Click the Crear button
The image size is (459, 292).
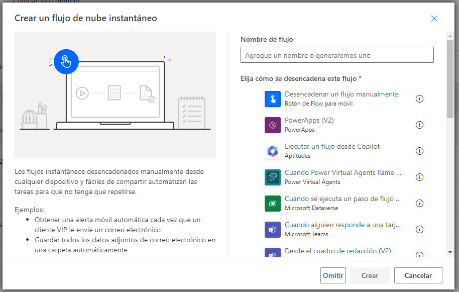tap(370, 275)
